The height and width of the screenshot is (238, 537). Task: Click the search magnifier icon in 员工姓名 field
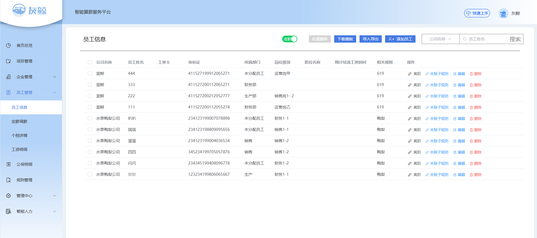click(x=465, y=39)
